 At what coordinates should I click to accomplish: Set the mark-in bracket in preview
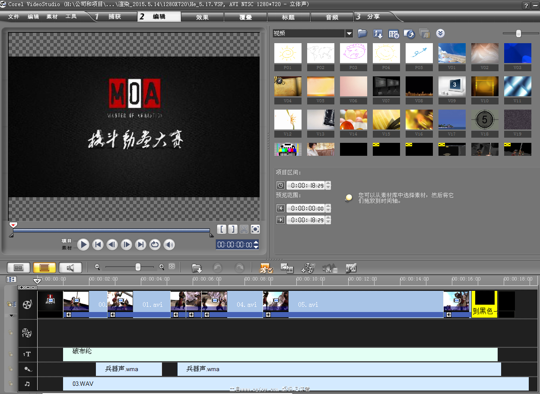(221, 229)
